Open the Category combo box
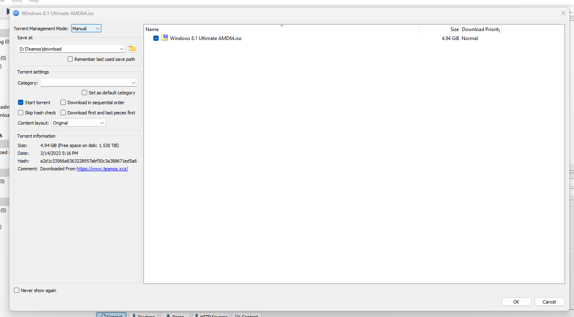574x317 pixels. click(x=89, y=83)
